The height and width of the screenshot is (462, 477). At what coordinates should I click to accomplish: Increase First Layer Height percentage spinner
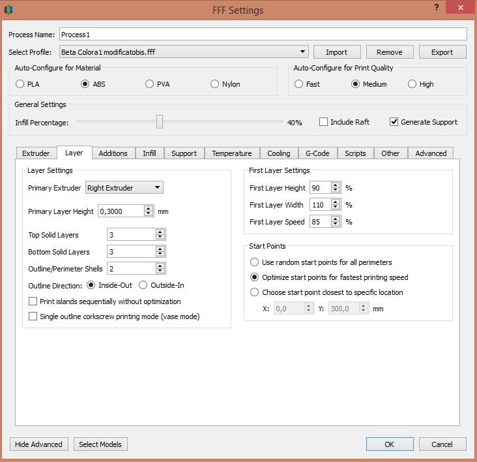[x=336, y=185]
